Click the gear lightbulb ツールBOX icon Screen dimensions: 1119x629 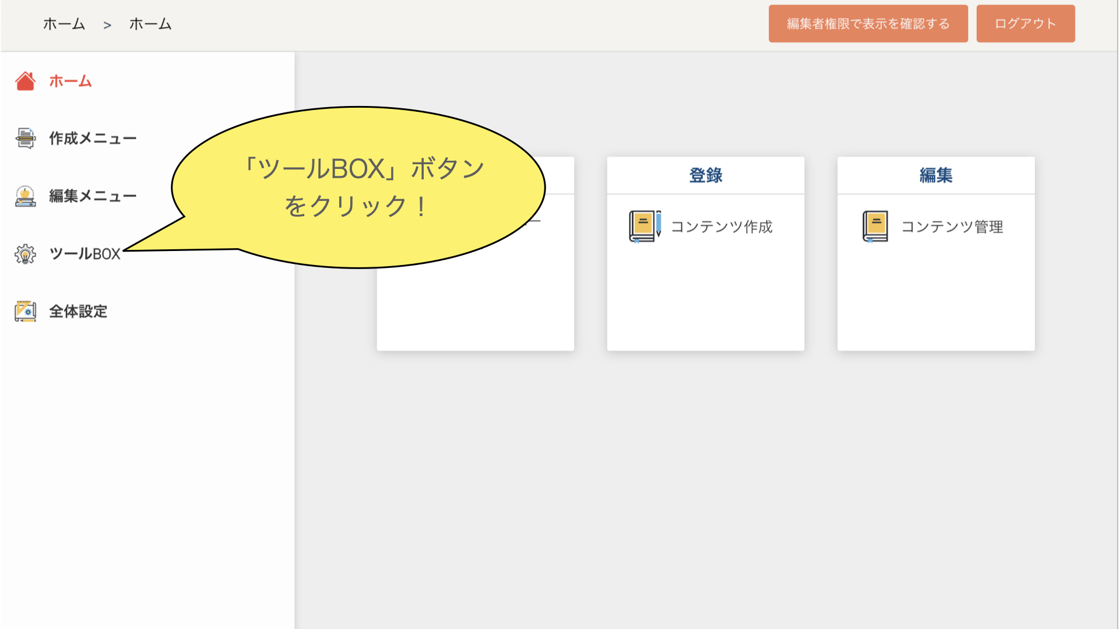[25, 254]
